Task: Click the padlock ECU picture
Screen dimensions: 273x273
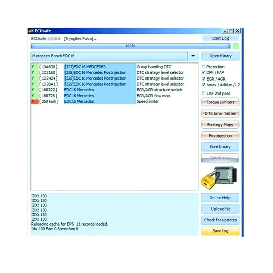Action: [219, 178]
